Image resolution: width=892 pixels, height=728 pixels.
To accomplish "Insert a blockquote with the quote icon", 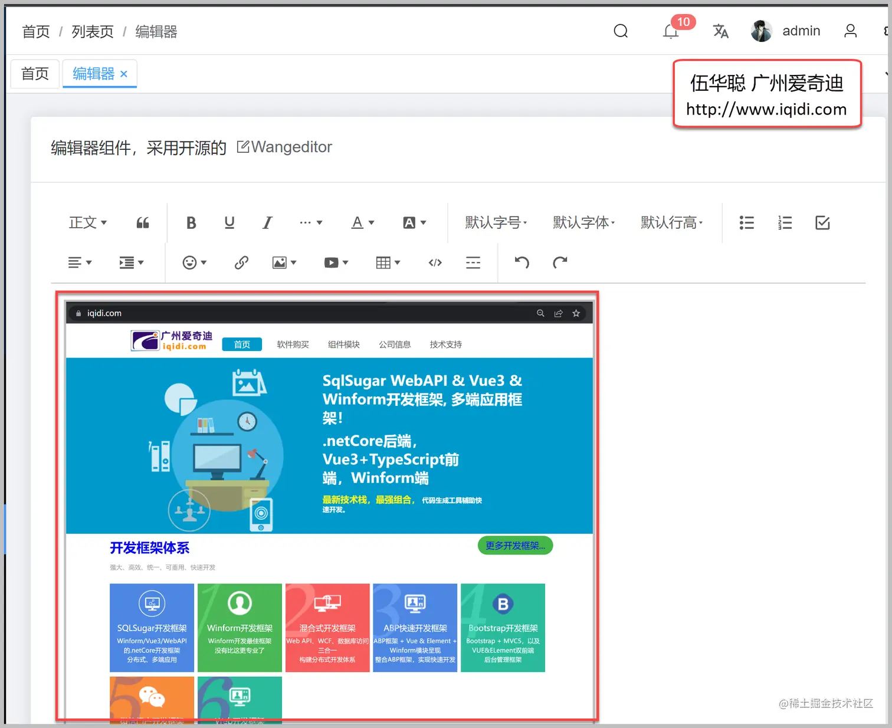I will coord(143,222).
